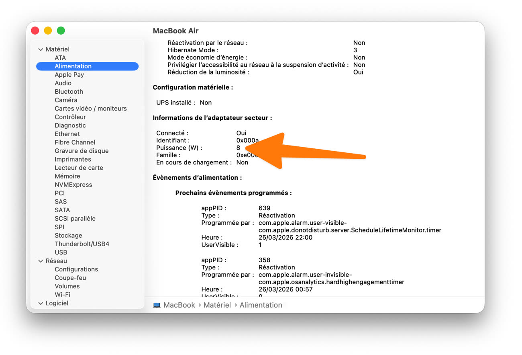Show the Stockage information
Screen dimensions: 522x355
68,236
